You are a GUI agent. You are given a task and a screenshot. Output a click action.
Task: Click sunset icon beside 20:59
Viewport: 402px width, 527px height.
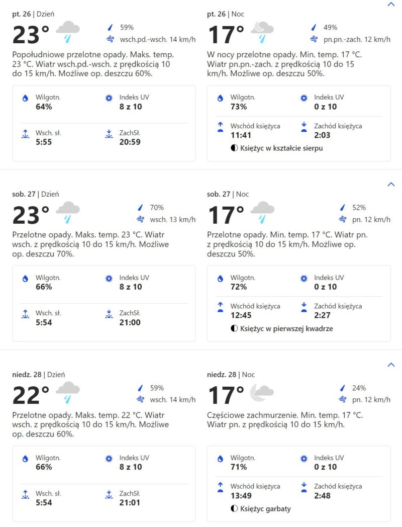point(109,134)
